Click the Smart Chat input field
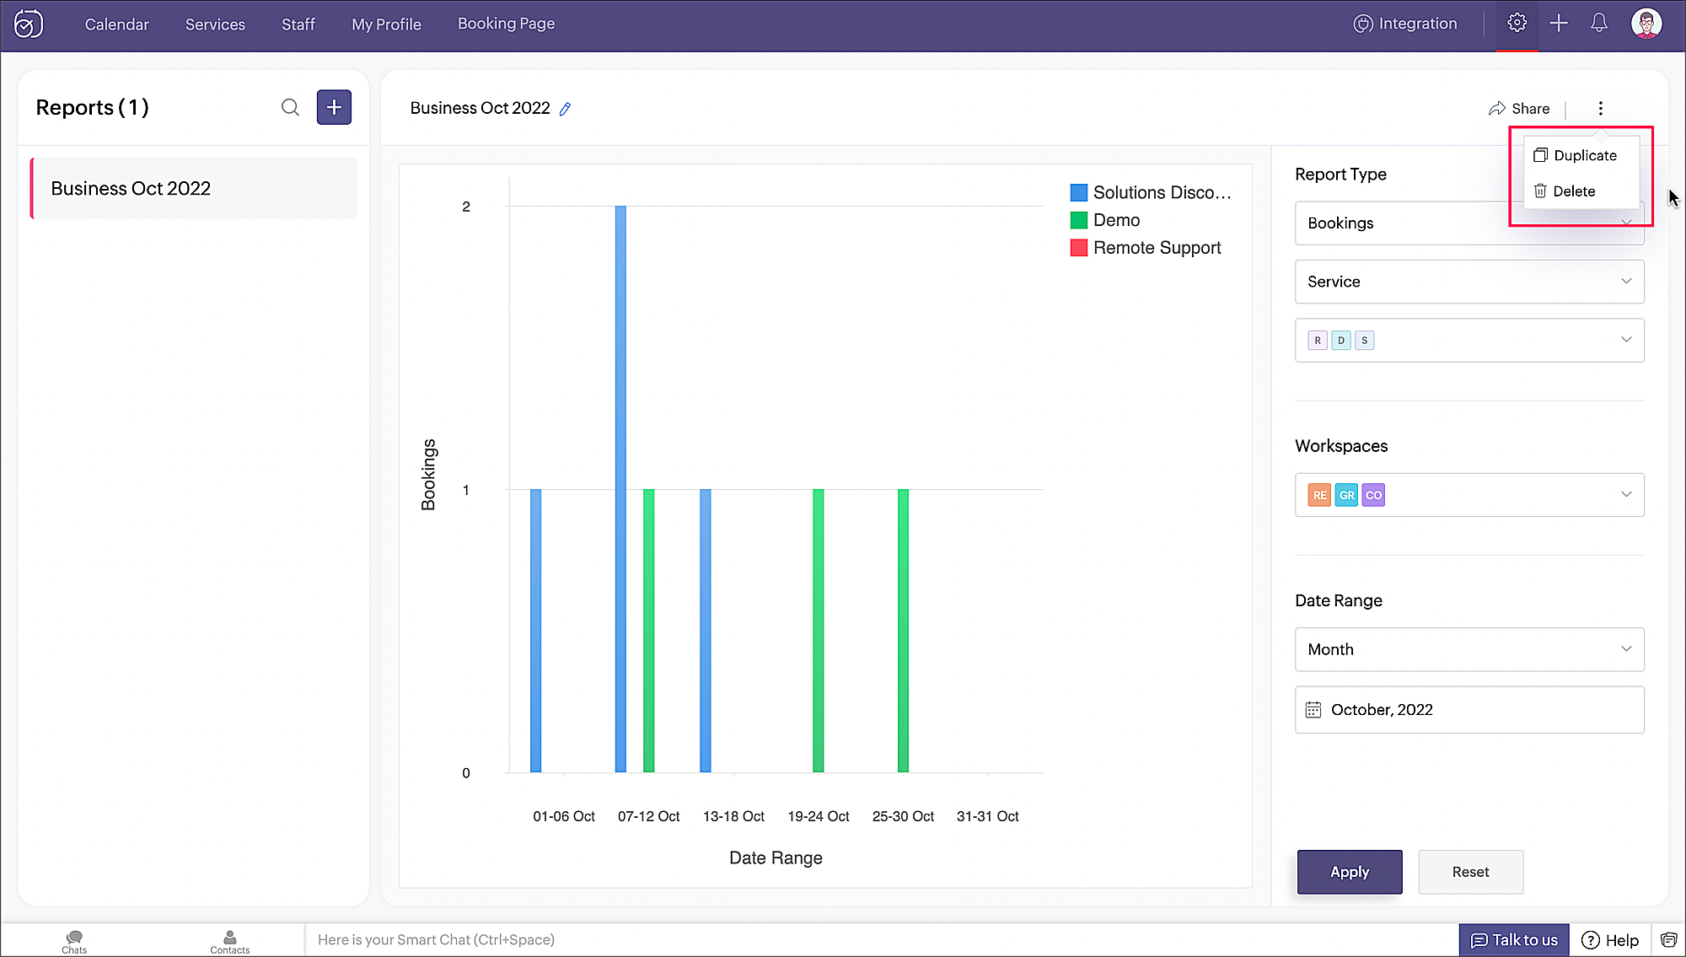The width and height of the screenshot is (1686, 957). coord(881,940)
